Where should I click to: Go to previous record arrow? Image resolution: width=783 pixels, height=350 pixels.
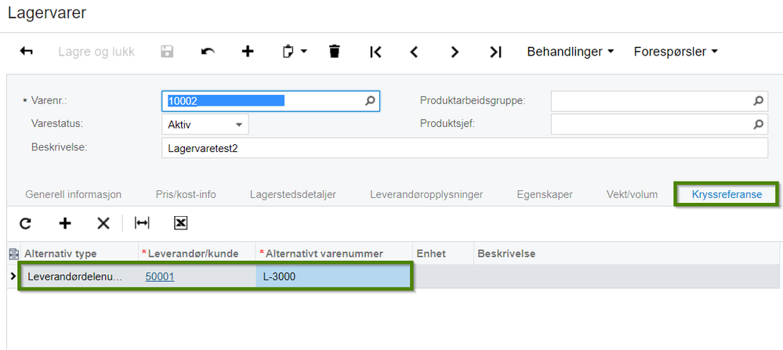coord(414,52)
